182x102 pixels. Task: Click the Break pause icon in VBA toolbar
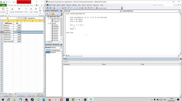pos(77,8)
